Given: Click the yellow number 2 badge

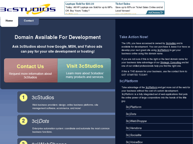Looking at the screenshot, I should [23, 121].
